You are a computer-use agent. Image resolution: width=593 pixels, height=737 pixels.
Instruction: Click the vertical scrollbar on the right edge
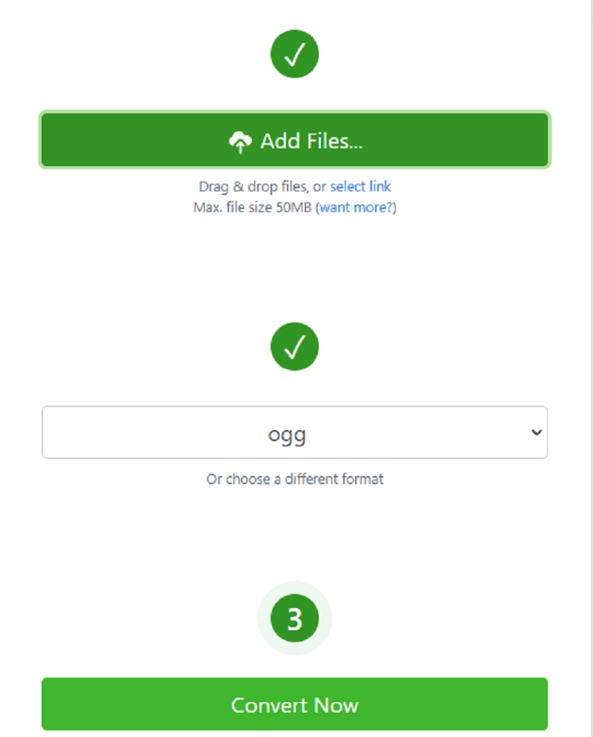[x=591, y=368]
